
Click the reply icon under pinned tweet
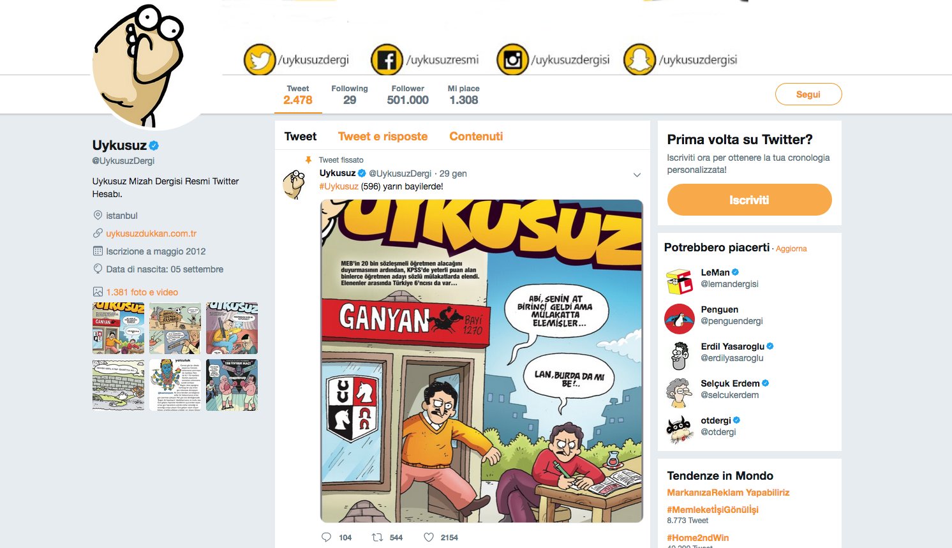(326, 537)
